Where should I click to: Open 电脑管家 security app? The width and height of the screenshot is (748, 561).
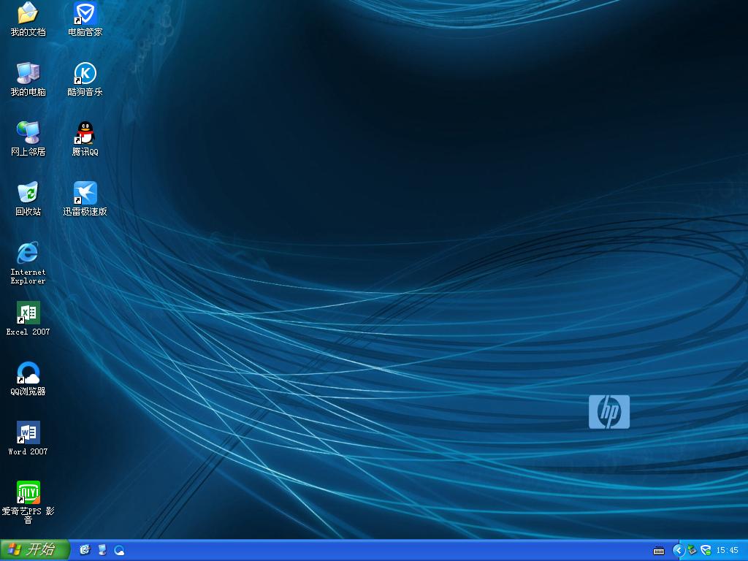click(84, 15)
